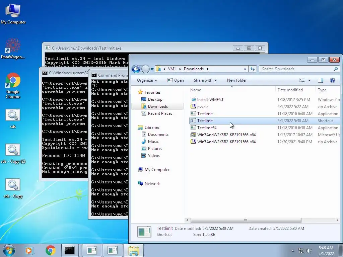Show hidden tray icons arrow
Viewport: 343px width, 257px height.
(293, 251)
